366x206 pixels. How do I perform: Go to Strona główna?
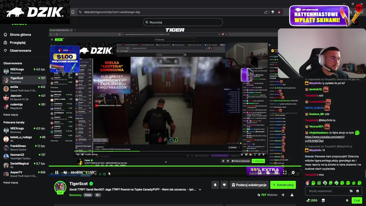[20, 35]
